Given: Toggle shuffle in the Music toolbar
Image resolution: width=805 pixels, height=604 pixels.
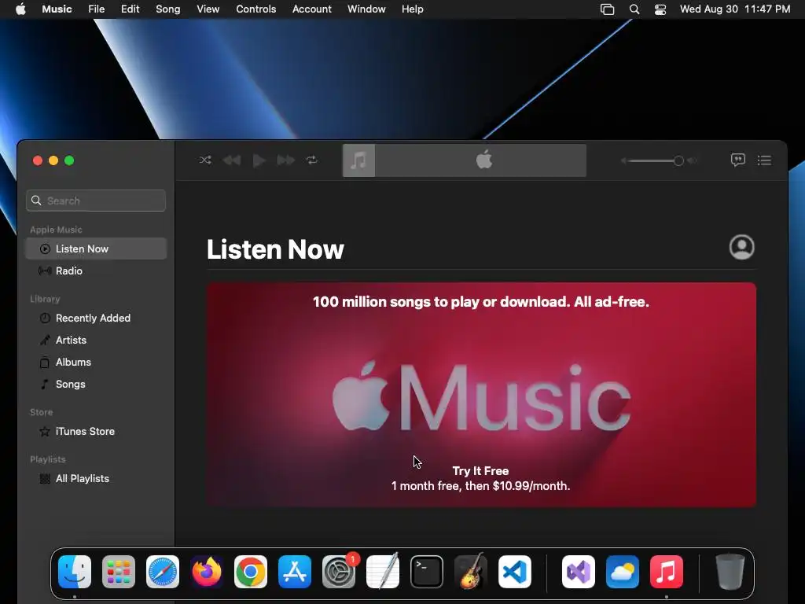Looking at the screenshot, I should tap(205, 160).
